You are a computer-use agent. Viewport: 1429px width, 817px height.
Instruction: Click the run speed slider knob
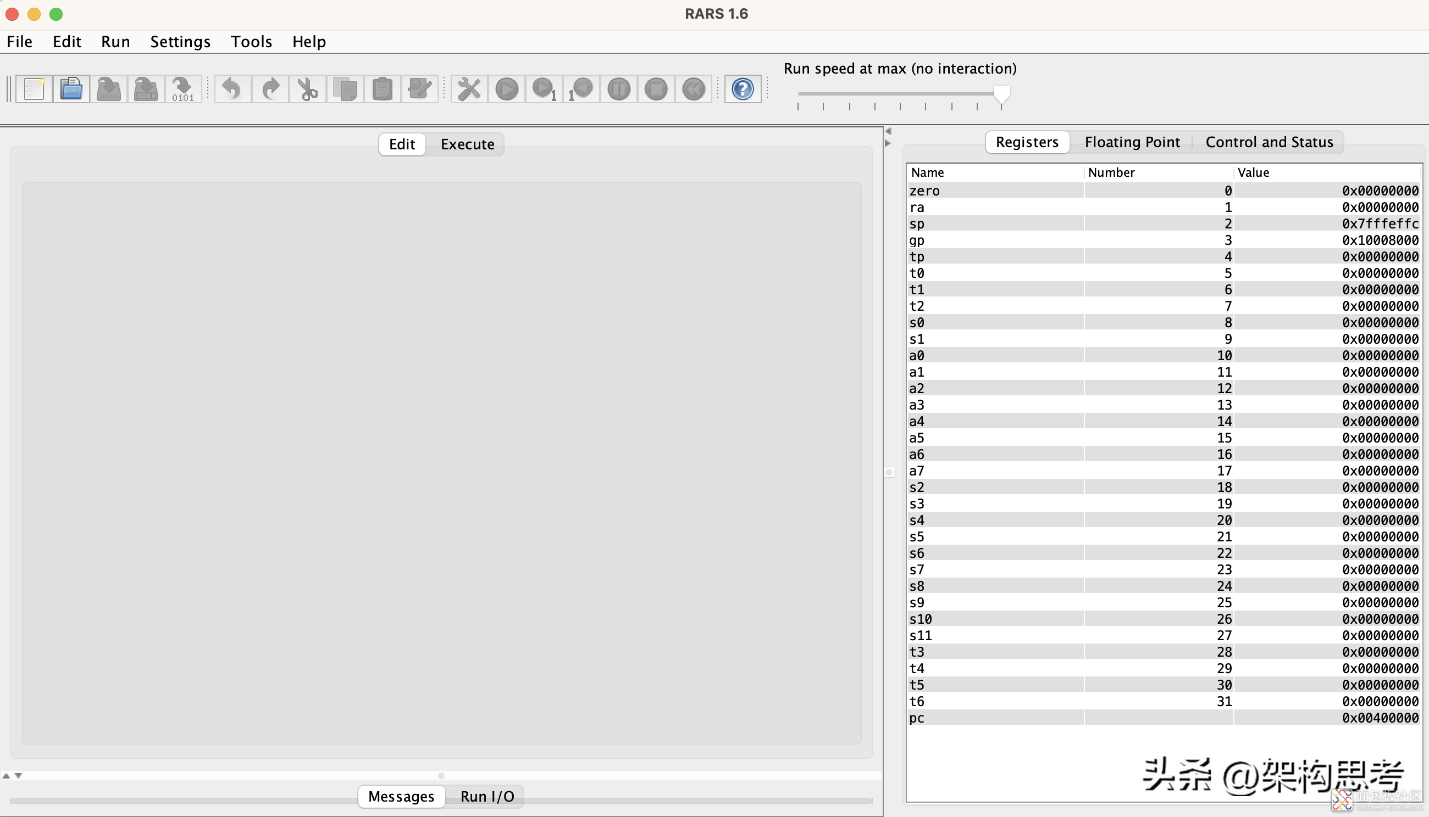coord(1001,94)
